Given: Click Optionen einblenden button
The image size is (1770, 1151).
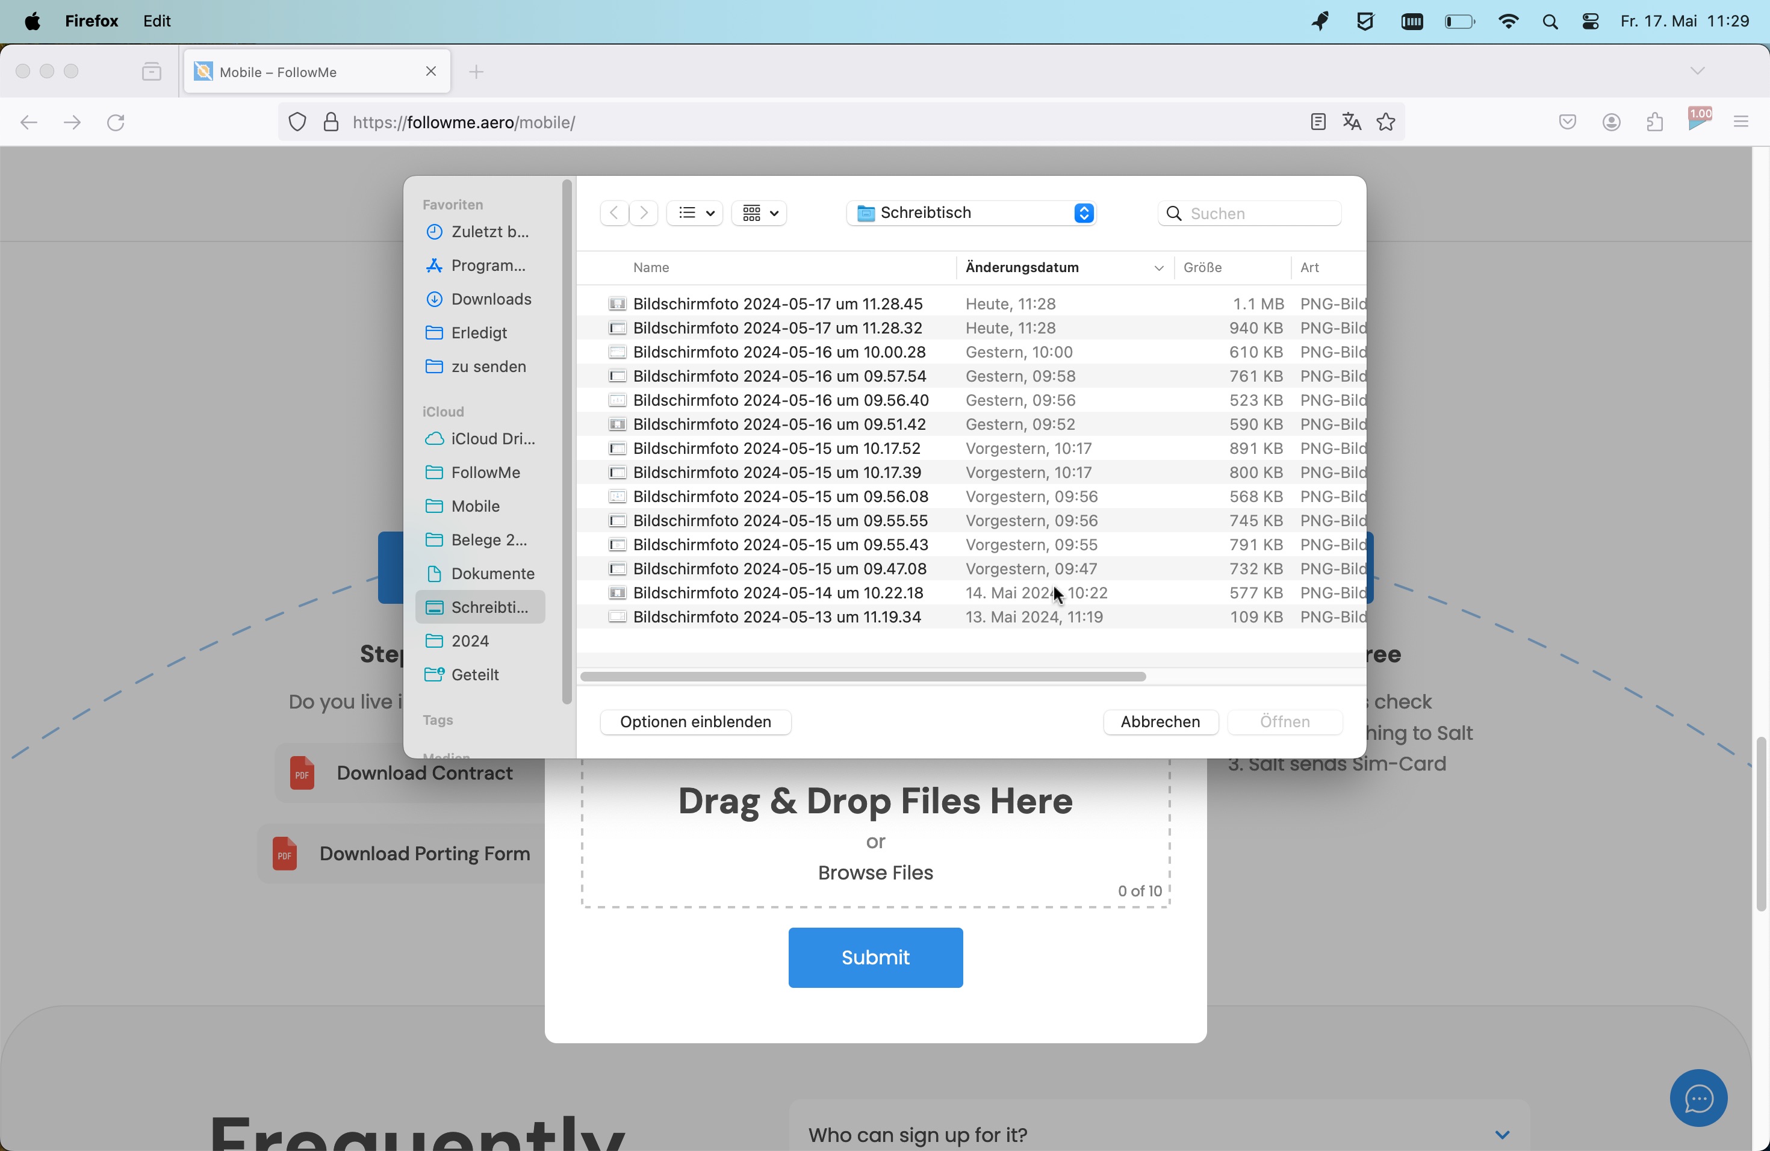Looking at the screenshot, I should 696,722.
